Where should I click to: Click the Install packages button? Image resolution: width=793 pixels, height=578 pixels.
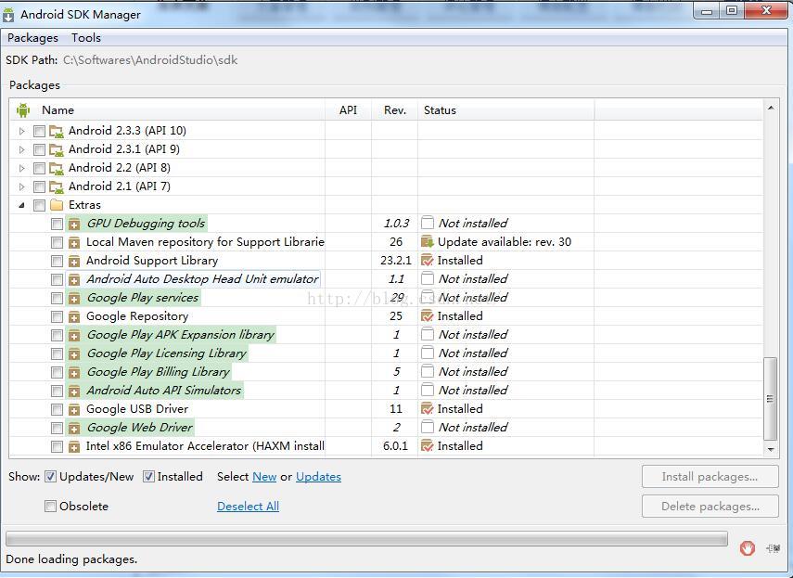710,477
